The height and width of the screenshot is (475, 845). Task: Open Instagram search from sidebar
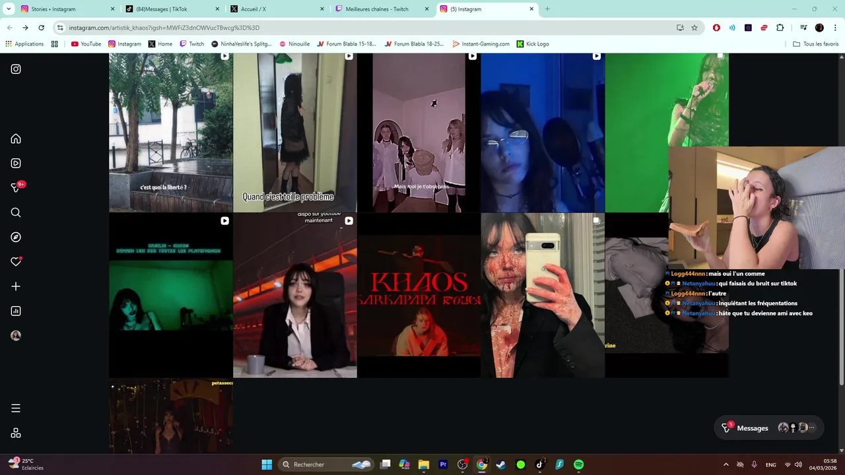(16, 212)
